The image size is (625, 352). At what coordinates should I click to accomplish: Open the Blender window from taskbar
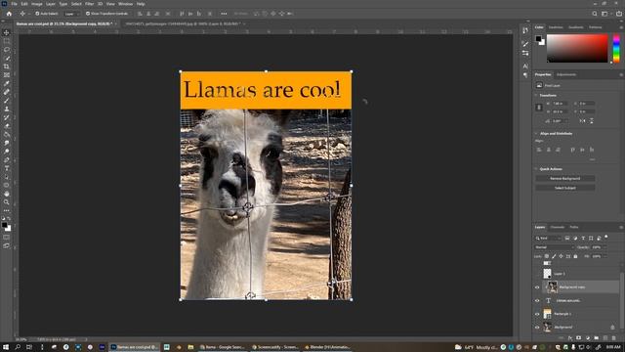327,347
